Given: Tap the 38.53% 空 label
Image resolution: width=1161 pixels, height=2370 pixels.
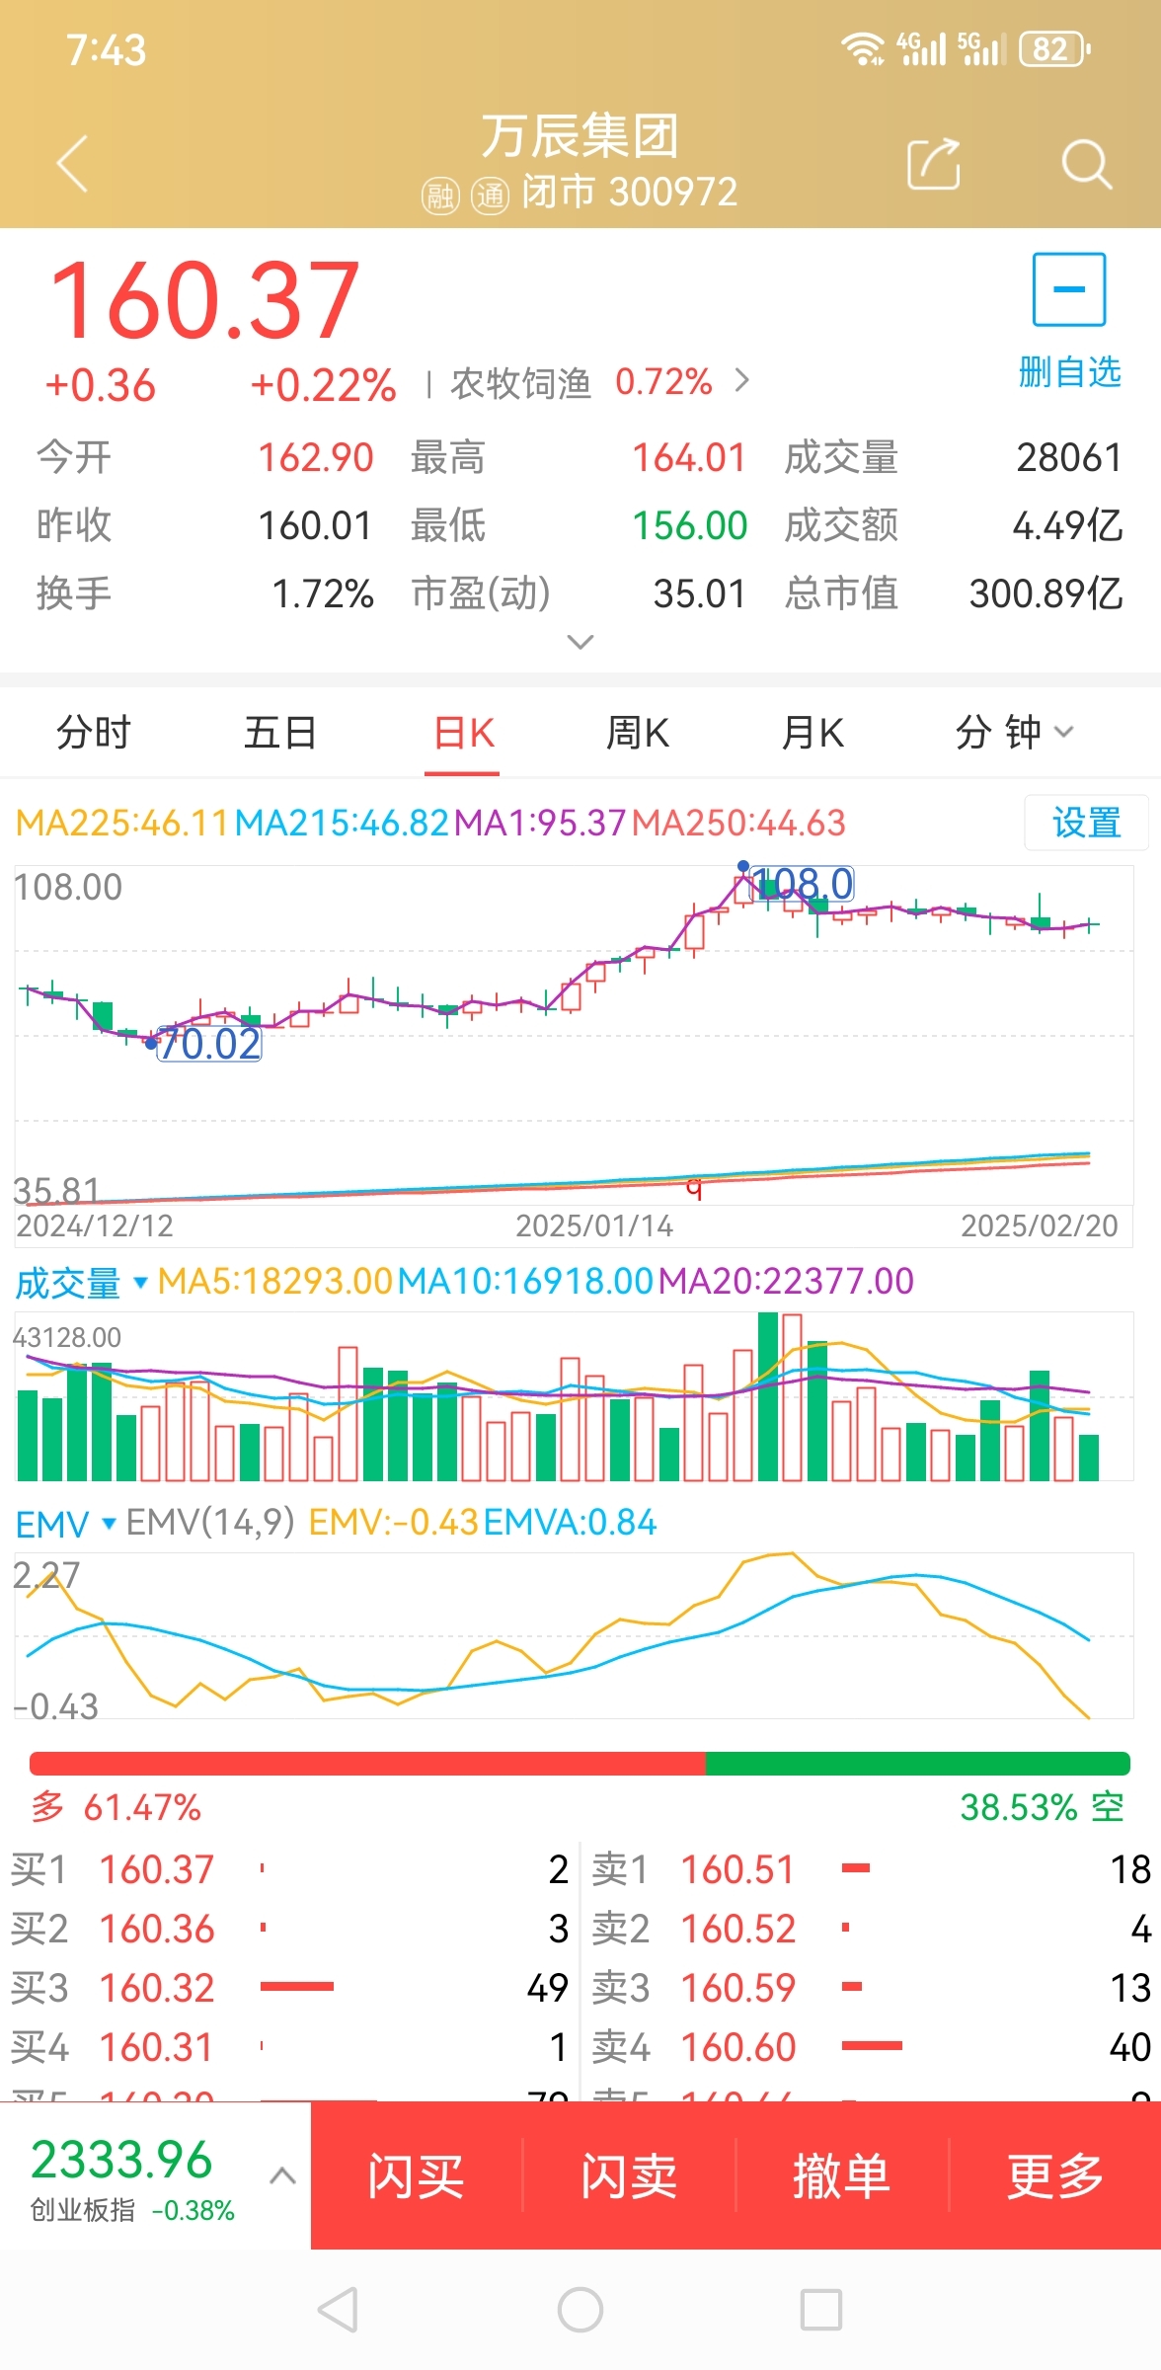Looking at the screenshot, I should (1042, 1807).
